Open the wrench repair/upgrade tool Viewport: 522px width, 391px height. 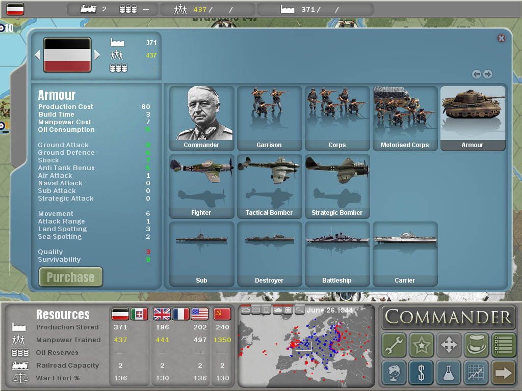tap(394, 345)
